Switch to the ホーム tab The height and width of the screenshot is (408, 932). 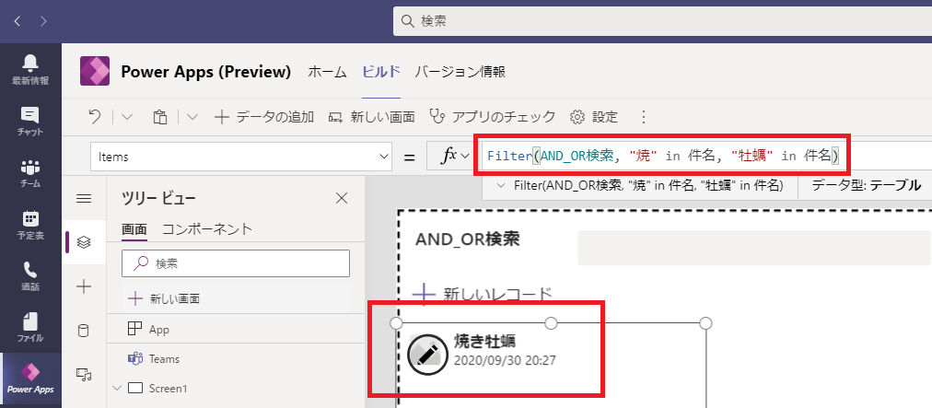coord(327,72)
